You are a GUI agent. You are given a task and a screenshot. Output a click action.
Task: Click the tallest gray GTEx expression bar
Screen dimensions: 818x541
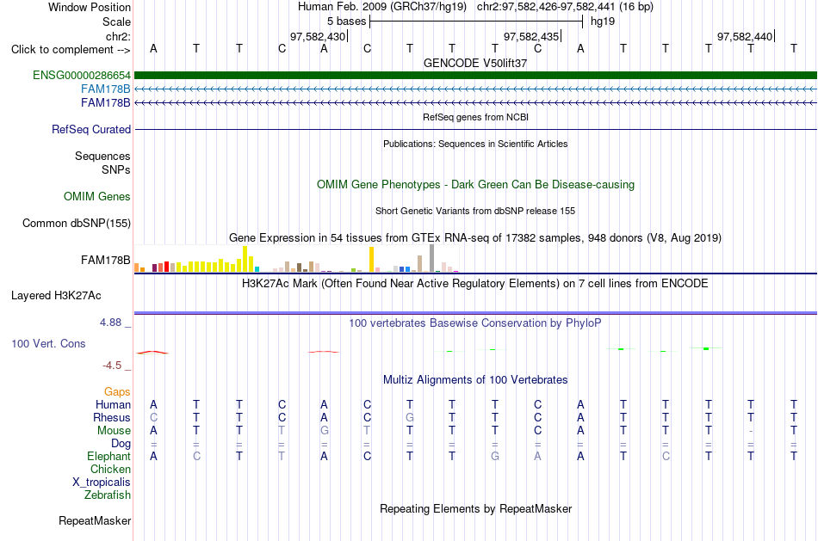pyautogui.click(x=432, y=259)
